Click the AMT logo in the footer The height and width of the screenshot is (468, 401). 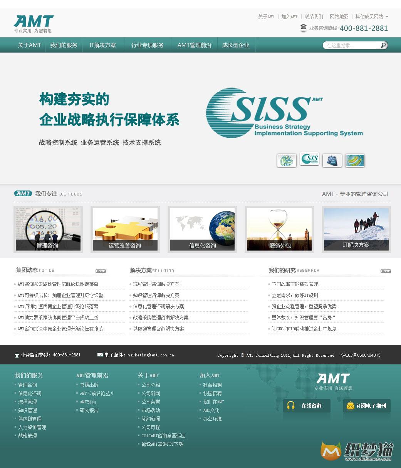[x=333, y=381]
